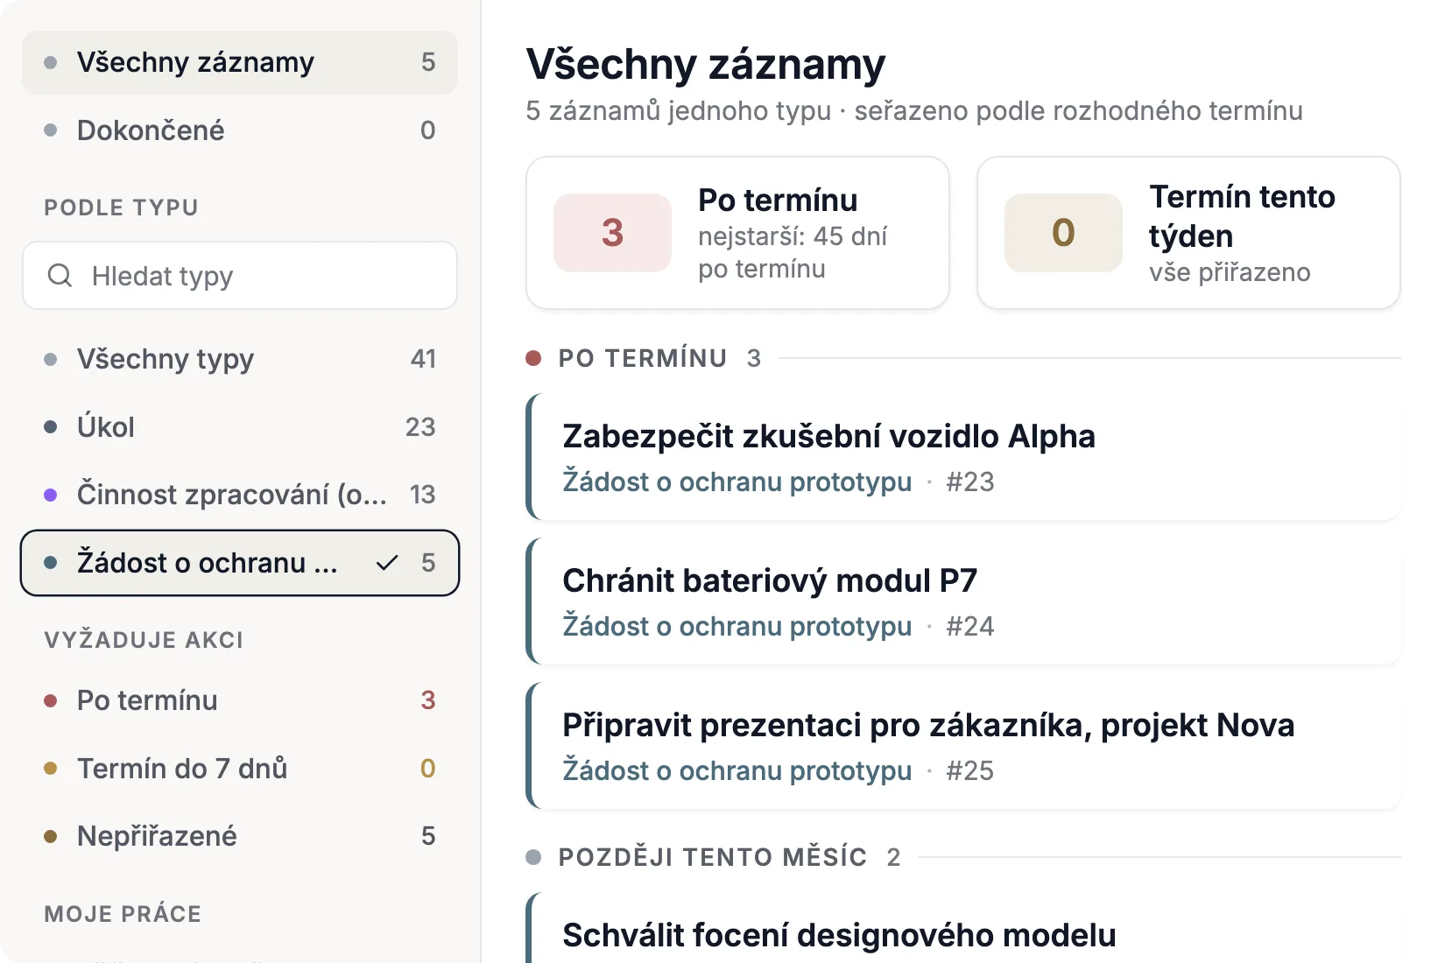Click the red 3 overdue badge

[x=612, y=233]
